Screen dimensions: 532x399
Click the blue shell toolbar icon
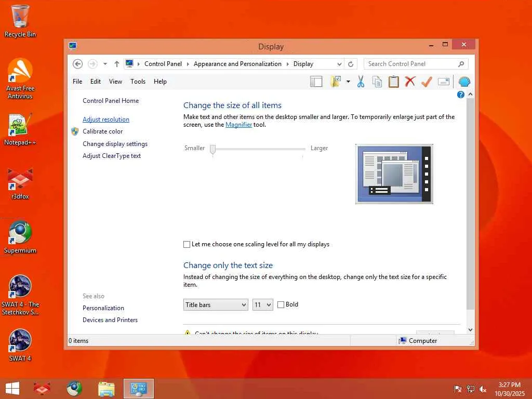click(x=464, y=82)
